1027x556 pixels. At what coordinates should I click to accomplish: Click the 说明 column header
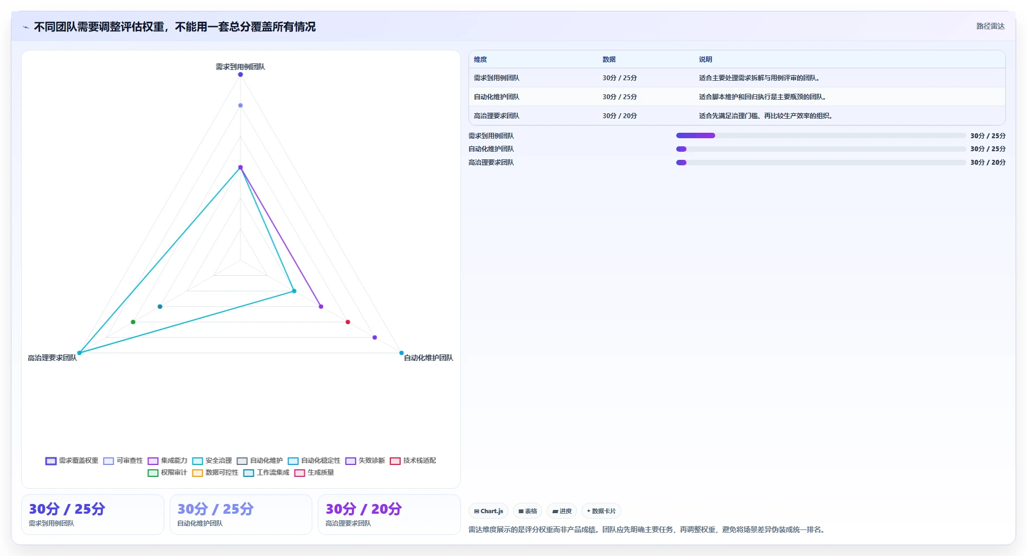(x=705, y=60)
